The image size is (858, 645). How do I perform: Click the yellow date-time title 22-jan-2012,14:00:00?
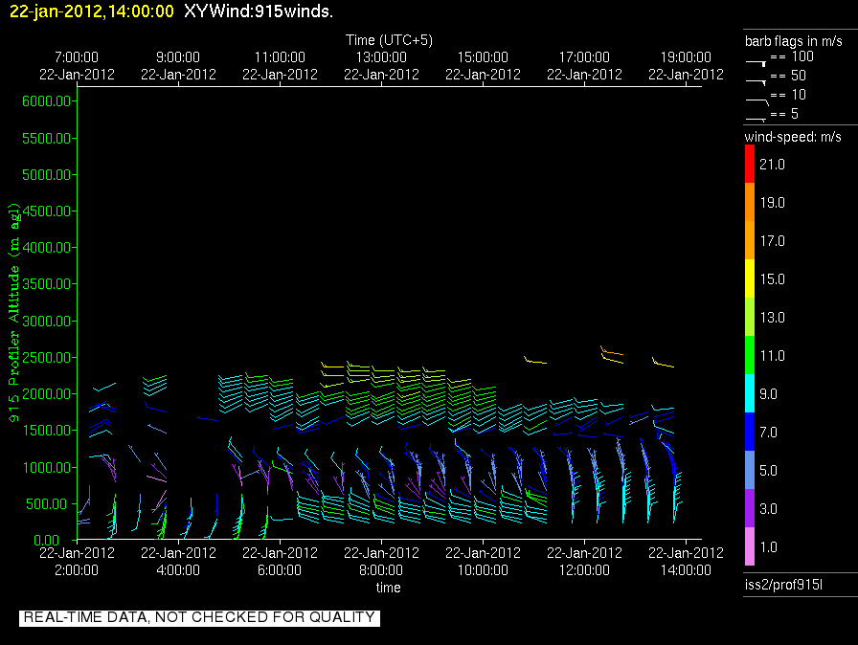tap(92, 11)
